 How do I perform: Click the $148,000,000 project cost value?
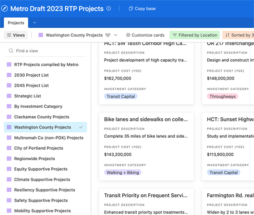(x=220, y=78)
